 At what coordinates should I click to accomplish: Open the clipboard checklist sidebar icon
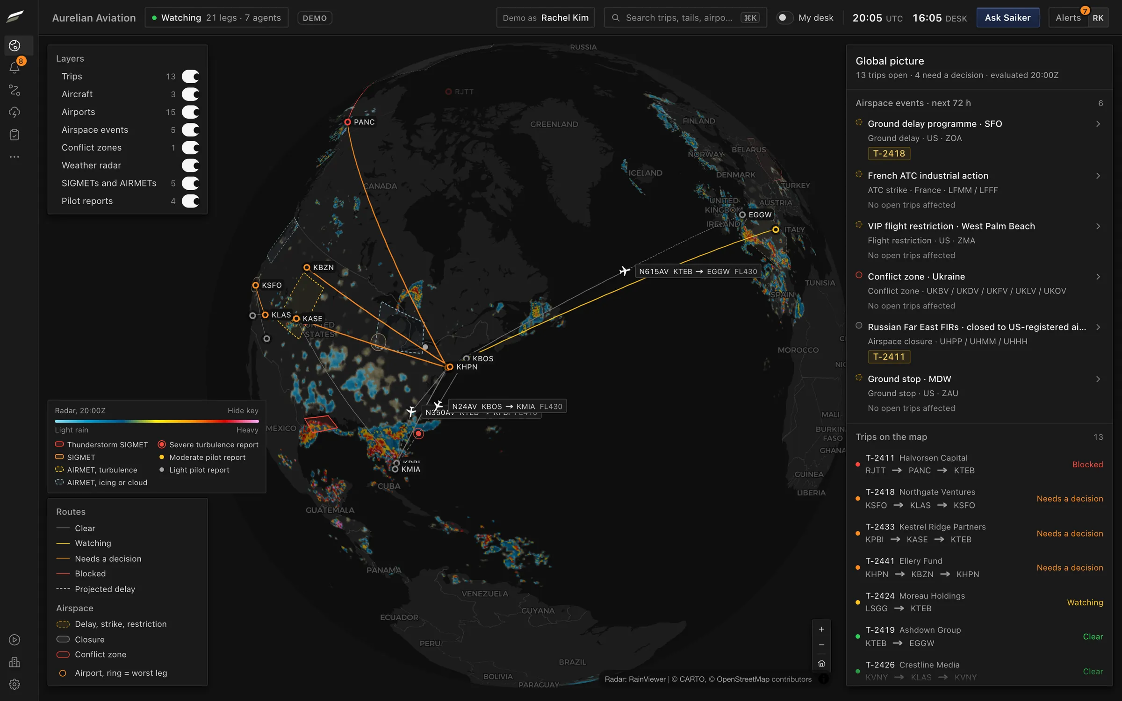(14, 135)
